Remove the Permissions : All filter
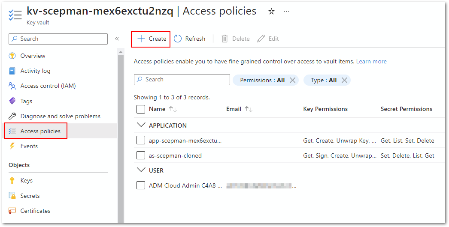 click(x=292, y=80)
